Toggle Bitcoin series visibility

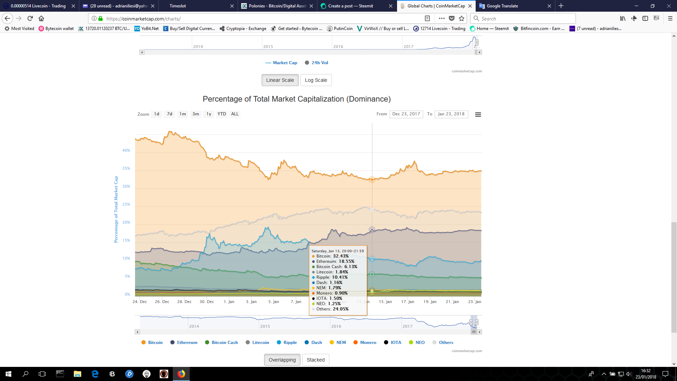[x=152, y=343]
